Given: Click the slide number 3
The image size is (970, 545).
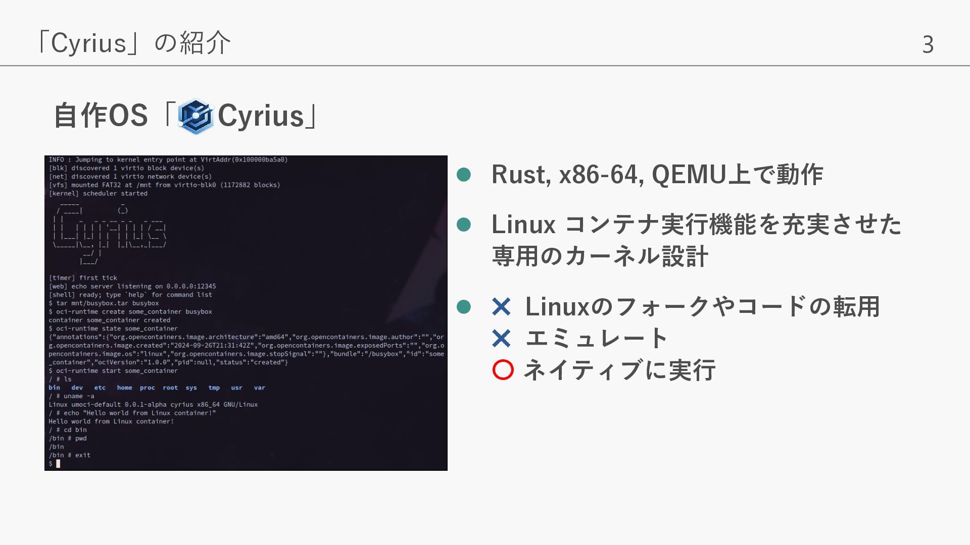Looking at the screenshot, I should tap(928, 44).
